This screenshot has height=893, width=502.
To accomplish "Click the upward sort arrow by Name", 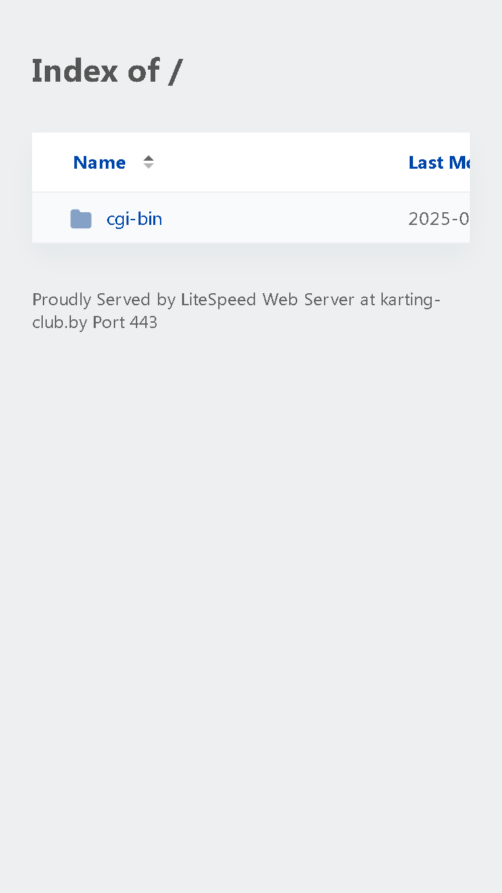I will pyautogui.click(x=149, y=158).
